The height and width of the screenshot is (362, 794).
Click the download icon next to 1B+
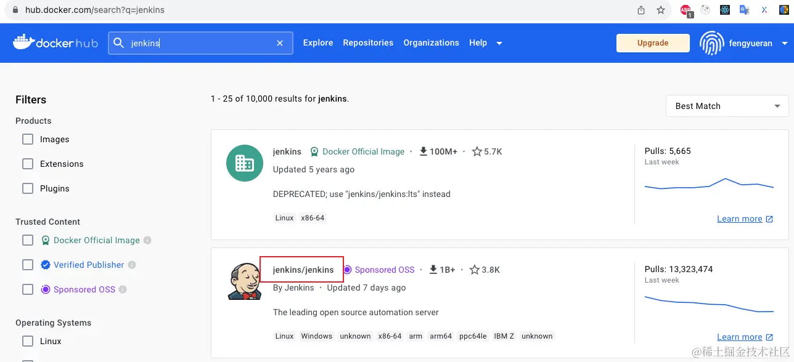tap(433, 270)
